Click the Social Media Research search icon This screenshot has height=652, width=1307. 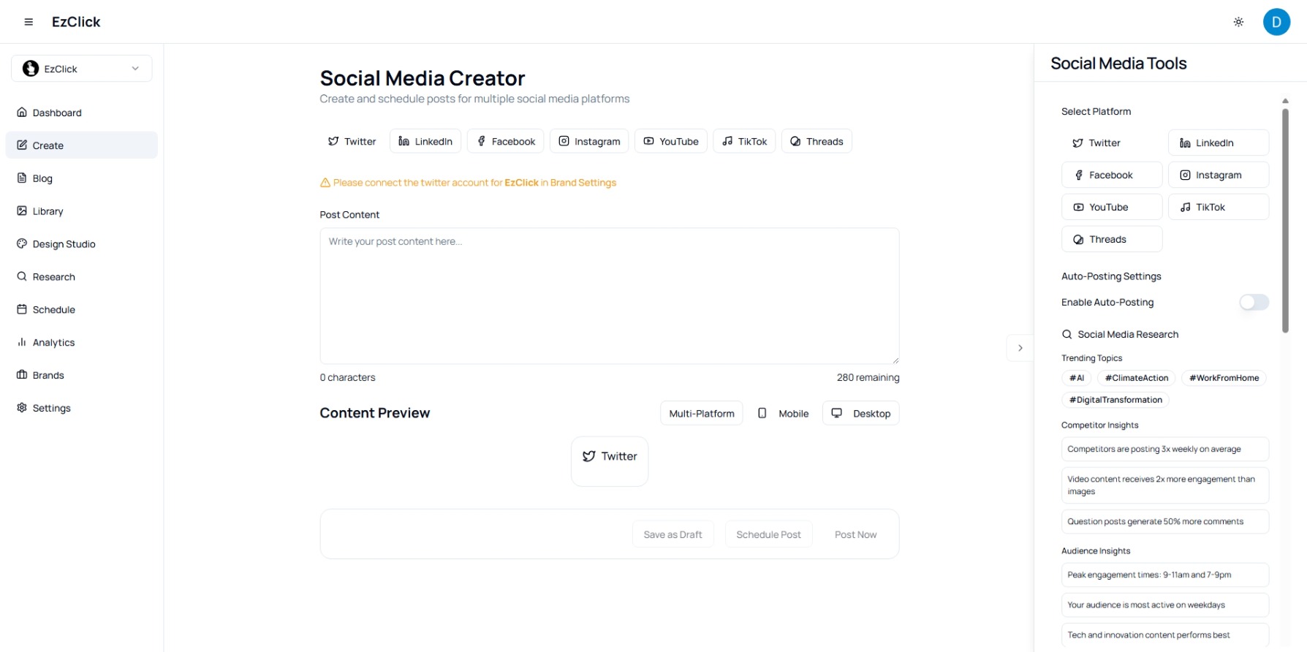pos(1067,334)
